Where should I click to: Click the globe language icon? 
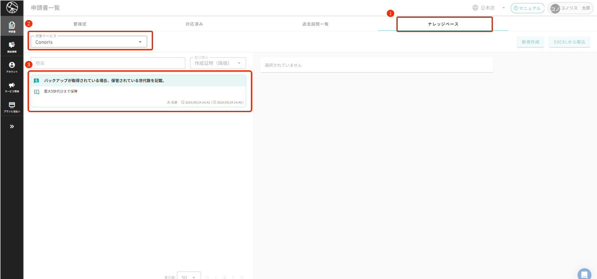(475, 8)
